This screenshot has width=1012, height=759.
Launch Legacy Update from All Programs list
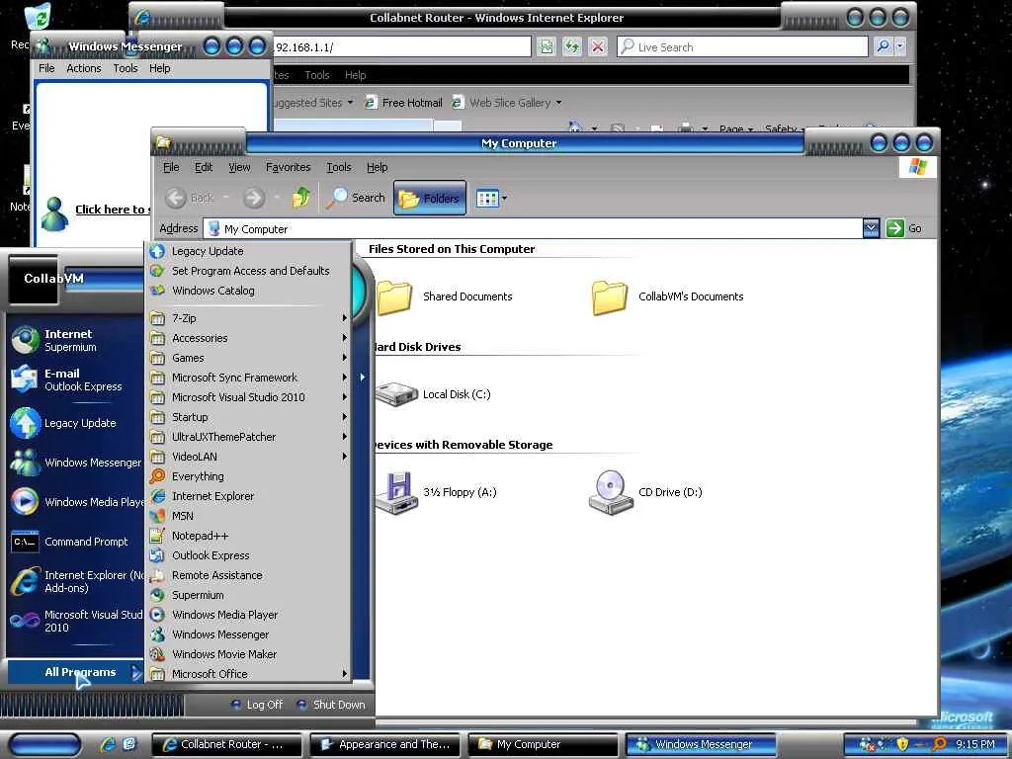[x=249, y=251]
